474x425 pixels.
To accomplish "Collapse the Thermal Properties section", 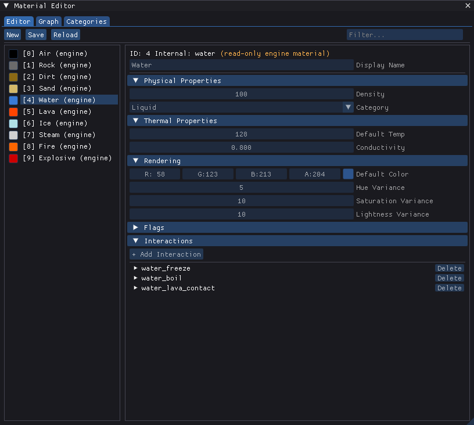I will coord(297,121).
